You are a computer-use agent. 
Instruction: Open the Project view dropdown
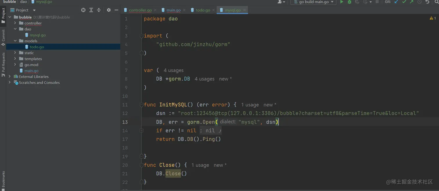34,10
